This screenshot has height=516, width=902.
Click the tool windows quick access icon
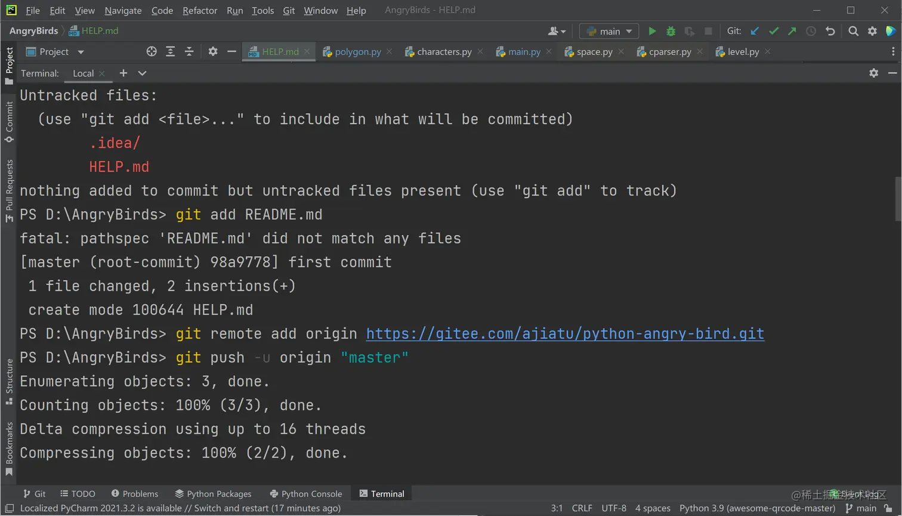tap(9, 509)
